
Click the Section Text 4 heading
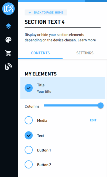(x=44, y=22)
